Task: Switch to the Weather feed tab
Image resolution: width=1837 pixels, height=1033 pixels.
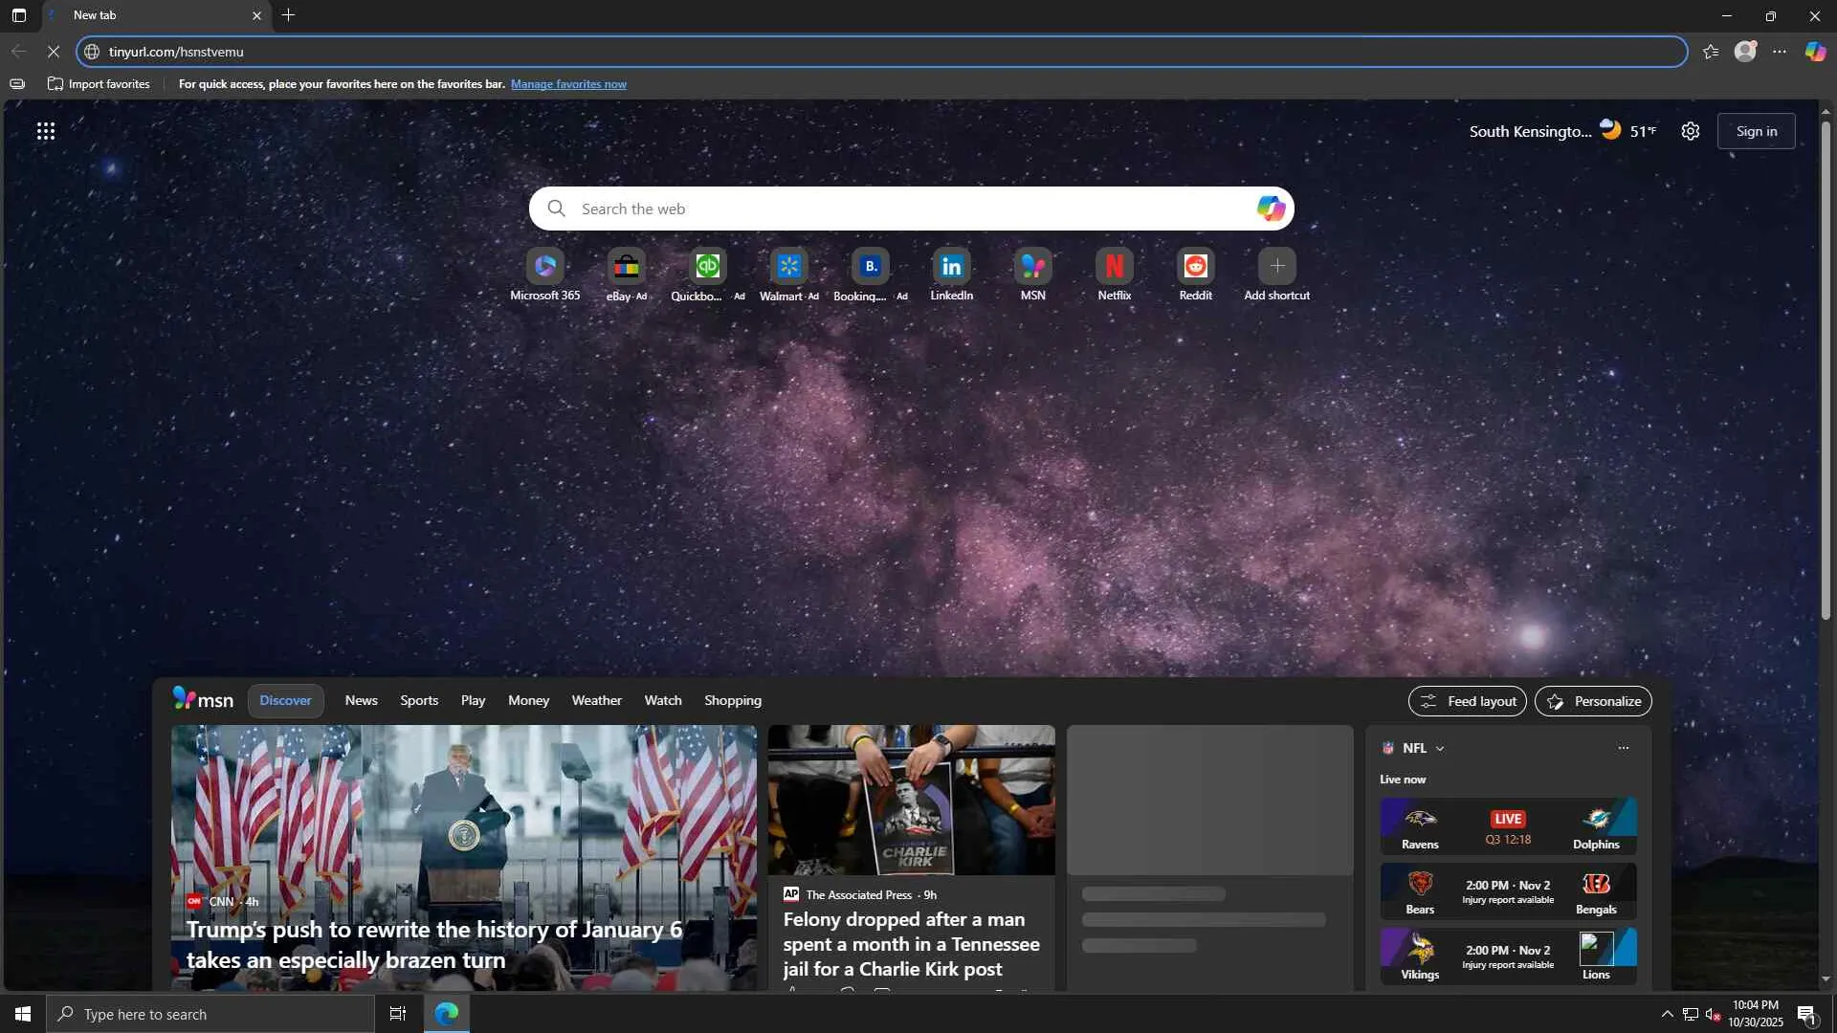Action: tap(596, 700)
